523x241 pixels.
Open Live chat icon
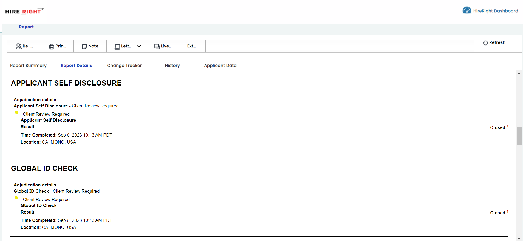tap(157, 46)
